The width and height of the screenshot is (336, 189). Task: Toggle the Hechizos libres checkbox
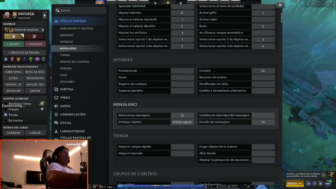coord(6,104)
